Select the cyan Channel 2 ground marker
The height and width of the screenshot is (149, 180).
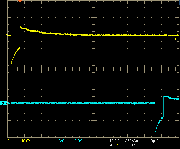[x=3, y=103]
